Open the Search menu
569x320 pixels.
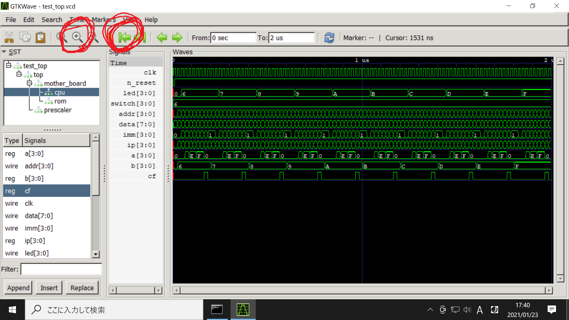[52, 20]
